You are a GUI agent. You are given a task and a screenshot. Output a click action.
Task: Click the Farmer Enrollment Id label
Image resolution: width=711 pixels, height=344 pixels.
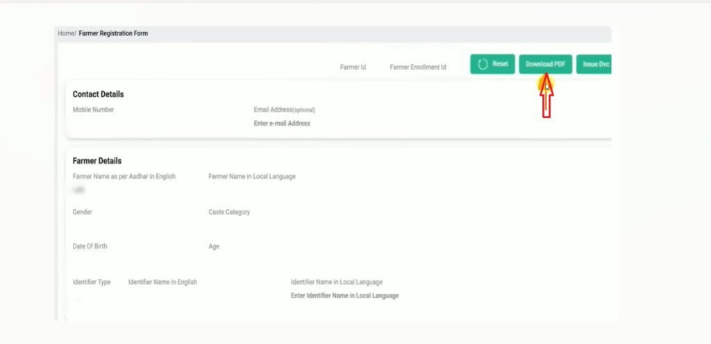coord(417,67)
